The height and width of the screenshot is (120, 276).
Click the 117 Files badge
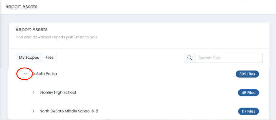pos(248,111)
